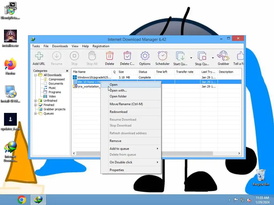Viewport: 274px width, 205px height.
Task: Open Properties from context menu
Action: (131, 170)
